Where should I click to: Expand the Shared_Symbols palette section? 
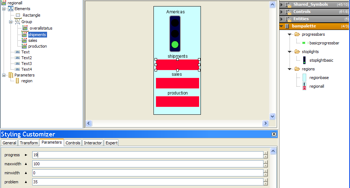(282, 4)
